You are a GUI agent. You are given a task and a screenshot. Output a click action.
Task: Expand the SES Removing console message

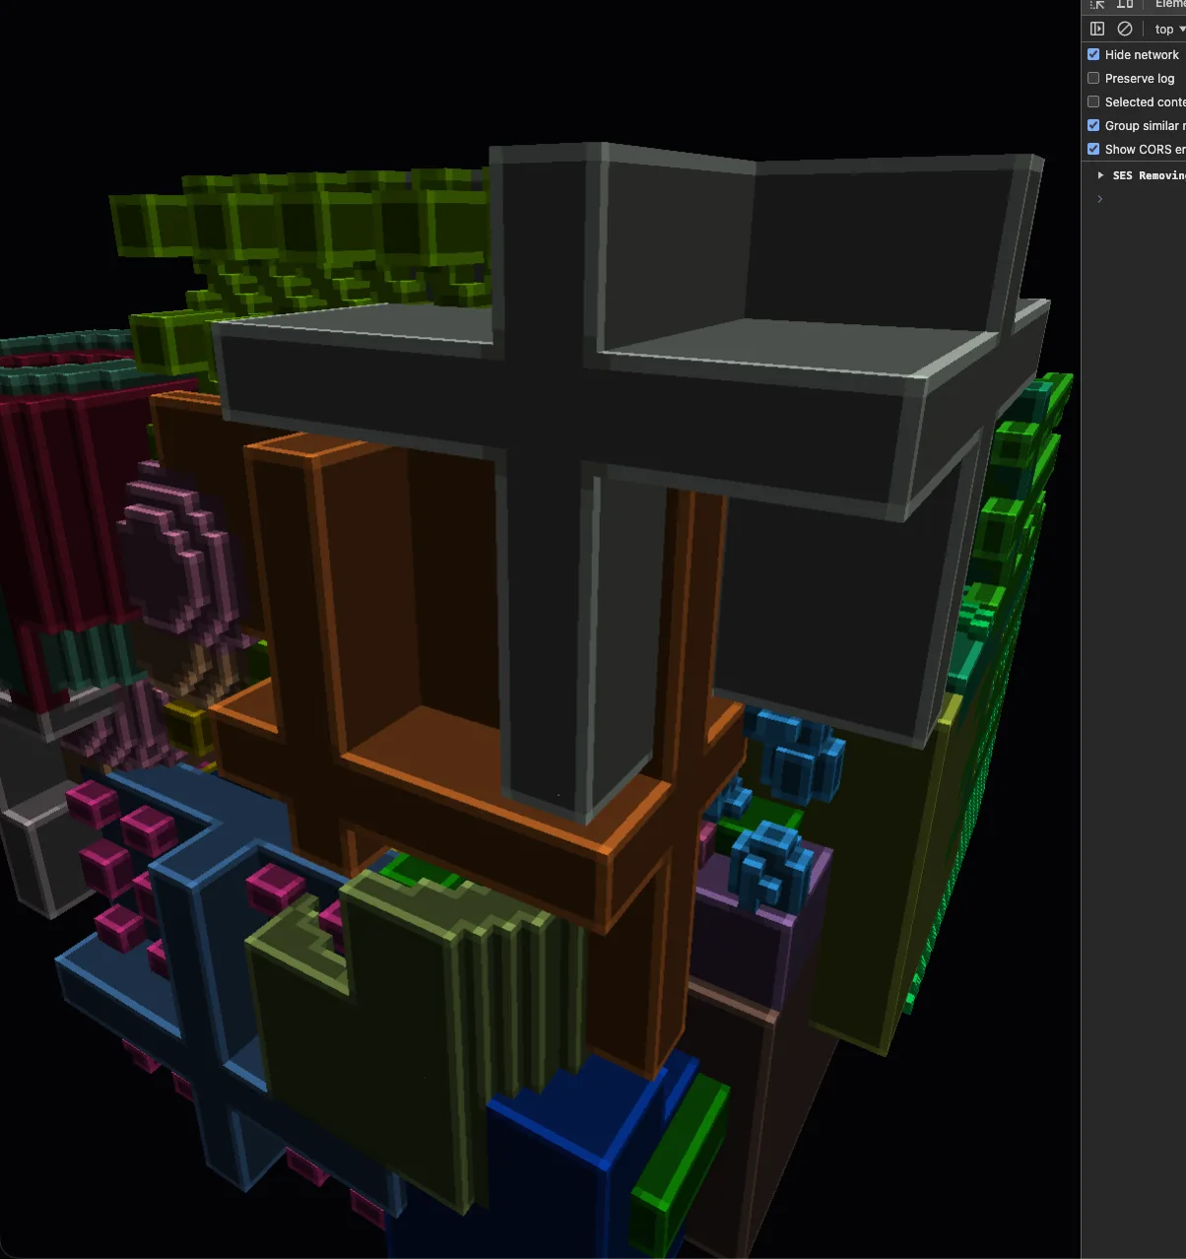[x=1100, y=175]
